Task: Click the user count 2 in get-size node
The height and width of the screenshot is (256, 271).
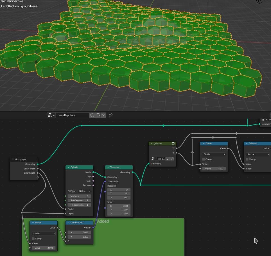Action: click(168, 159)
